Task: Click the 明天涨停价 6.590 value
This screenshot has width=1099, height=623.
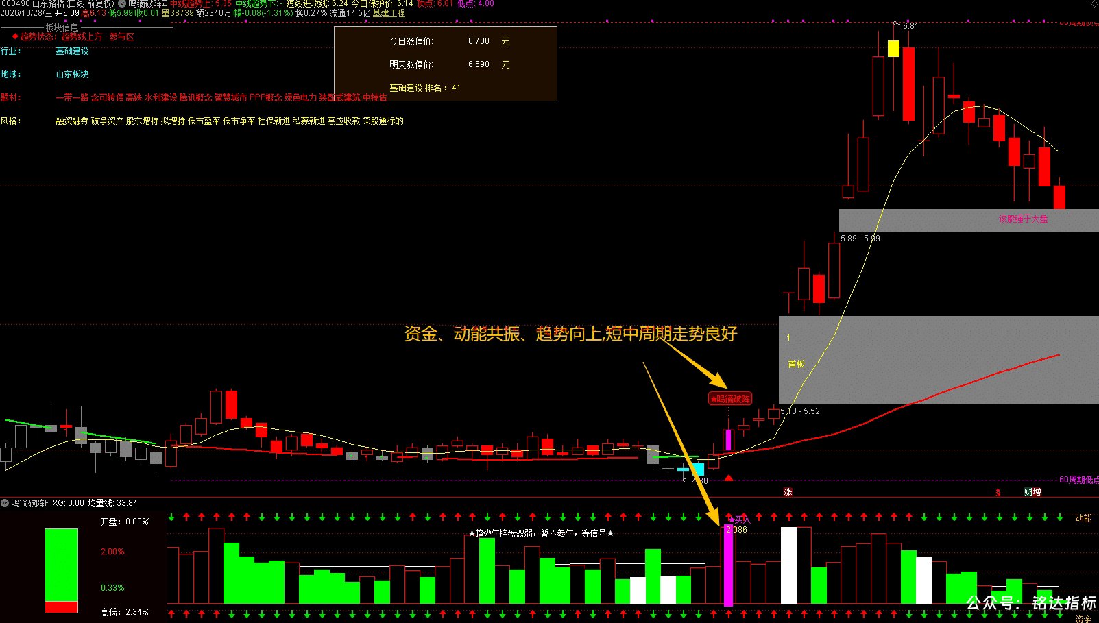Action: 479,64
